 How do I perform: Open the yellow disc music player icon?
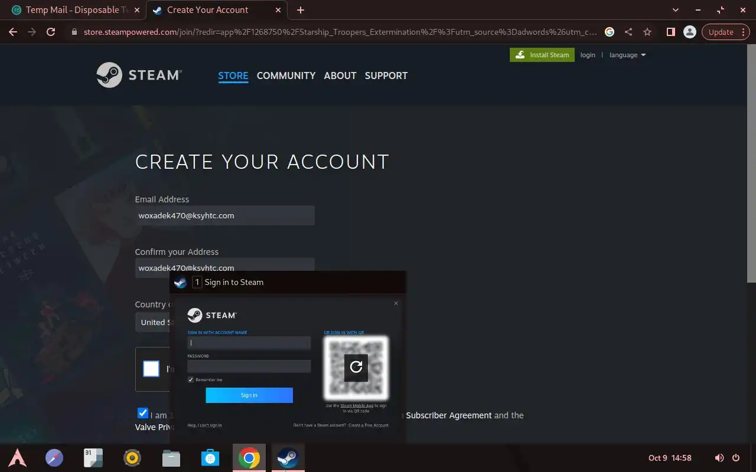pos(132,458)
